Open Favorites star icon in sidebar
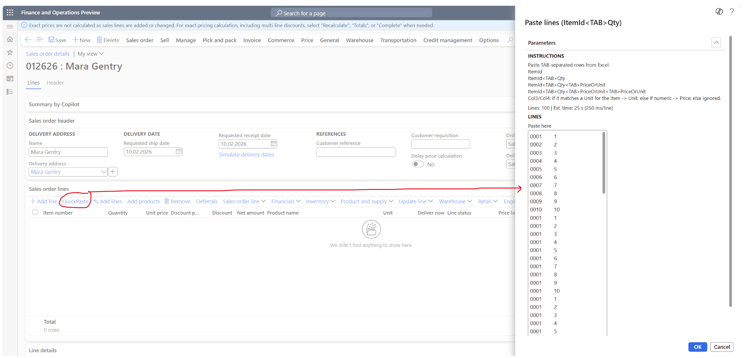Screen dimensions: 745x358 [10, 52]
